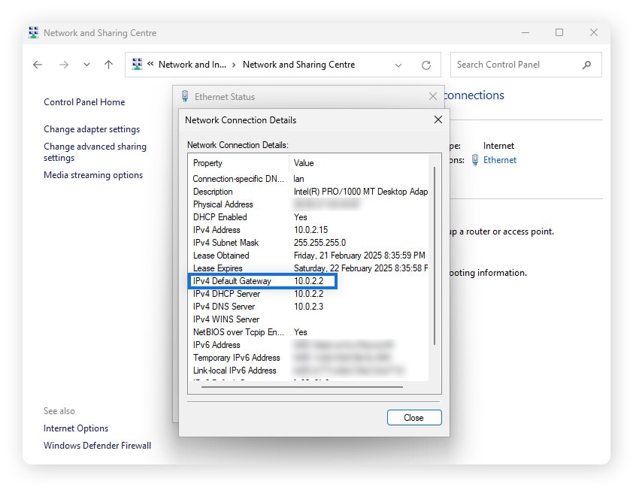Image resolution: width=633 pixels, height=487 pixels.
Task: Select the Lease Obtained row
Action: click(308, 256)
